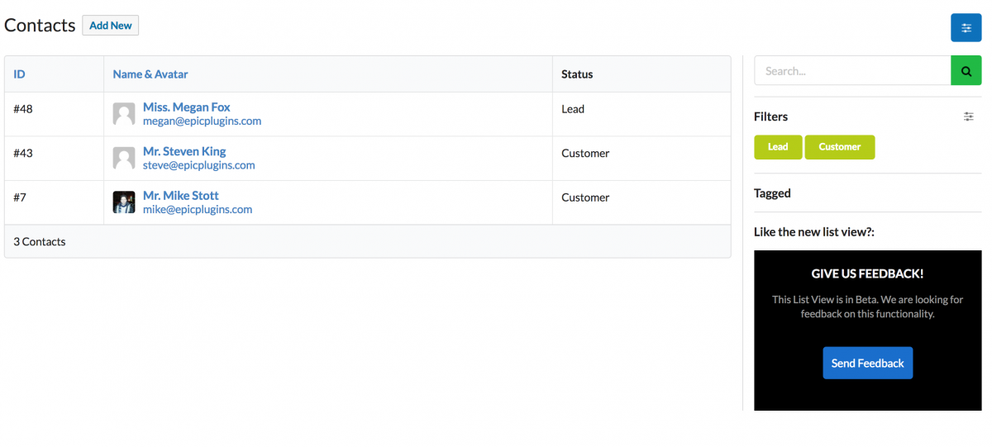Viewport: 992px width, 447px height.
Task: Click the green search magnifier button
Action: 966,71
